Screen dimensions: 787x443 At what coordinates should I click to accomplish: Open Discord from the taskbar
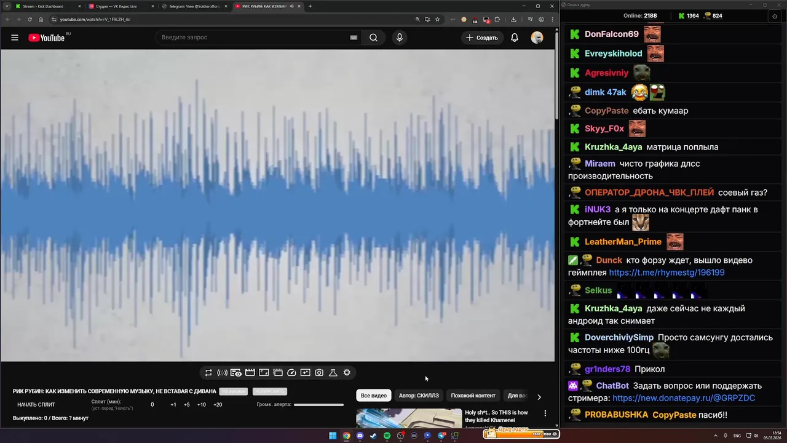(360, 436)
